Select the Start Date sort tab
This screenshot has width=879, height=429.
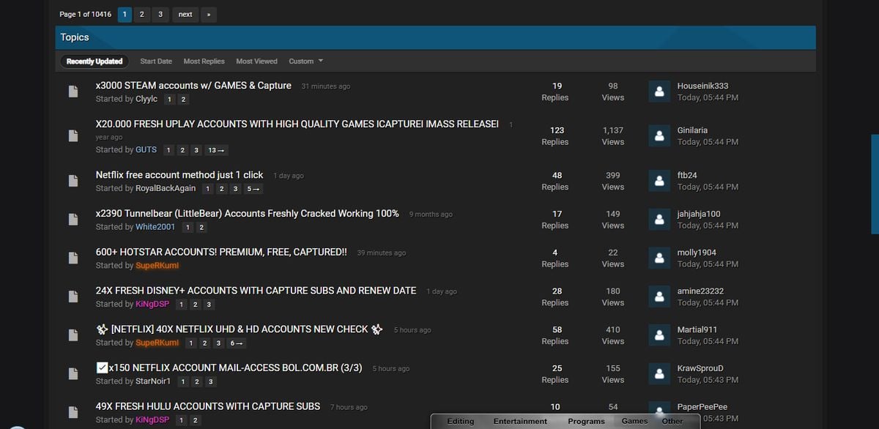click(156, 61)
